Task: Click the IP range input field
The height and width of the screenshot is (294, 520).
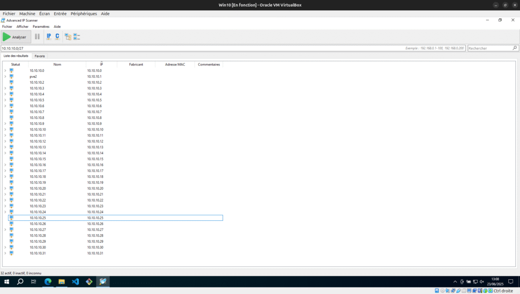Action: click(203, 48)
